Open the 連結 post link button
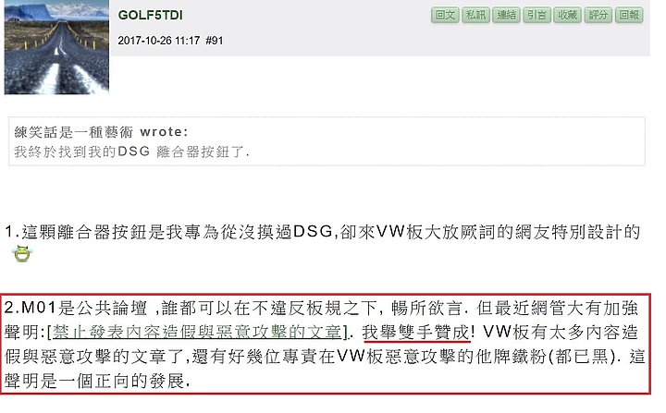The width and height of the screenshot is (666, 413). click(x=506, y=16)
